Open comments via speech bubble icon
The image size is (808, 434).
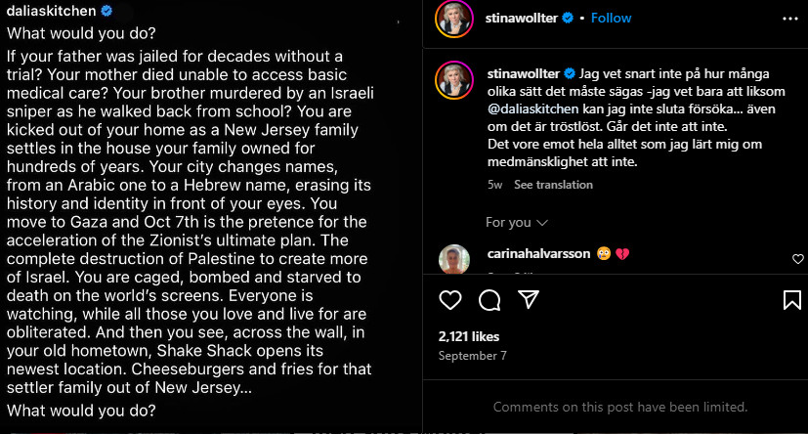click(490, 299)
